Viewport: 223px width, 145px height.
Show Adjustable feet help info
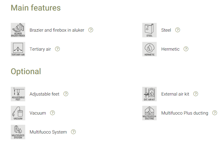[x=66, y=94]
